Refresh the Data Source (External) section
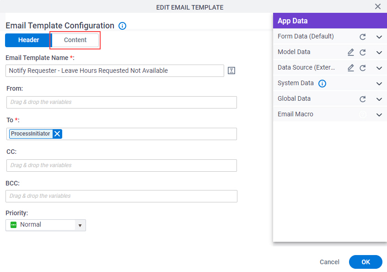The height and width of the screenshot is (272, 387). click(x=363, y=68)
